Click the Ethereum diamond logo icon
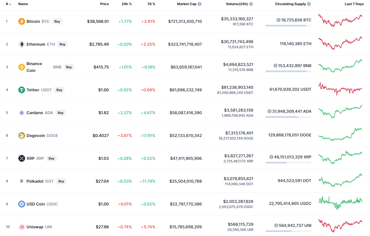The height and width of the screenshot is (236, 370). coord(22,44)
